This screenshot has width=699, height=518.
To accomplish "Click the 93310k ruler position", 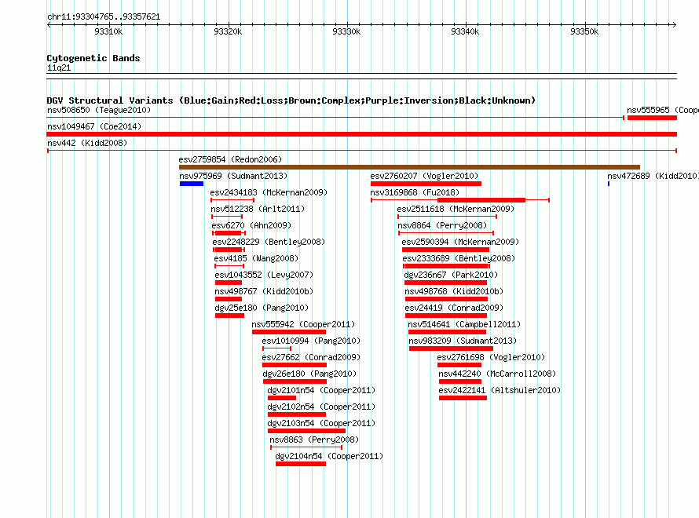I will click(108, 31).
